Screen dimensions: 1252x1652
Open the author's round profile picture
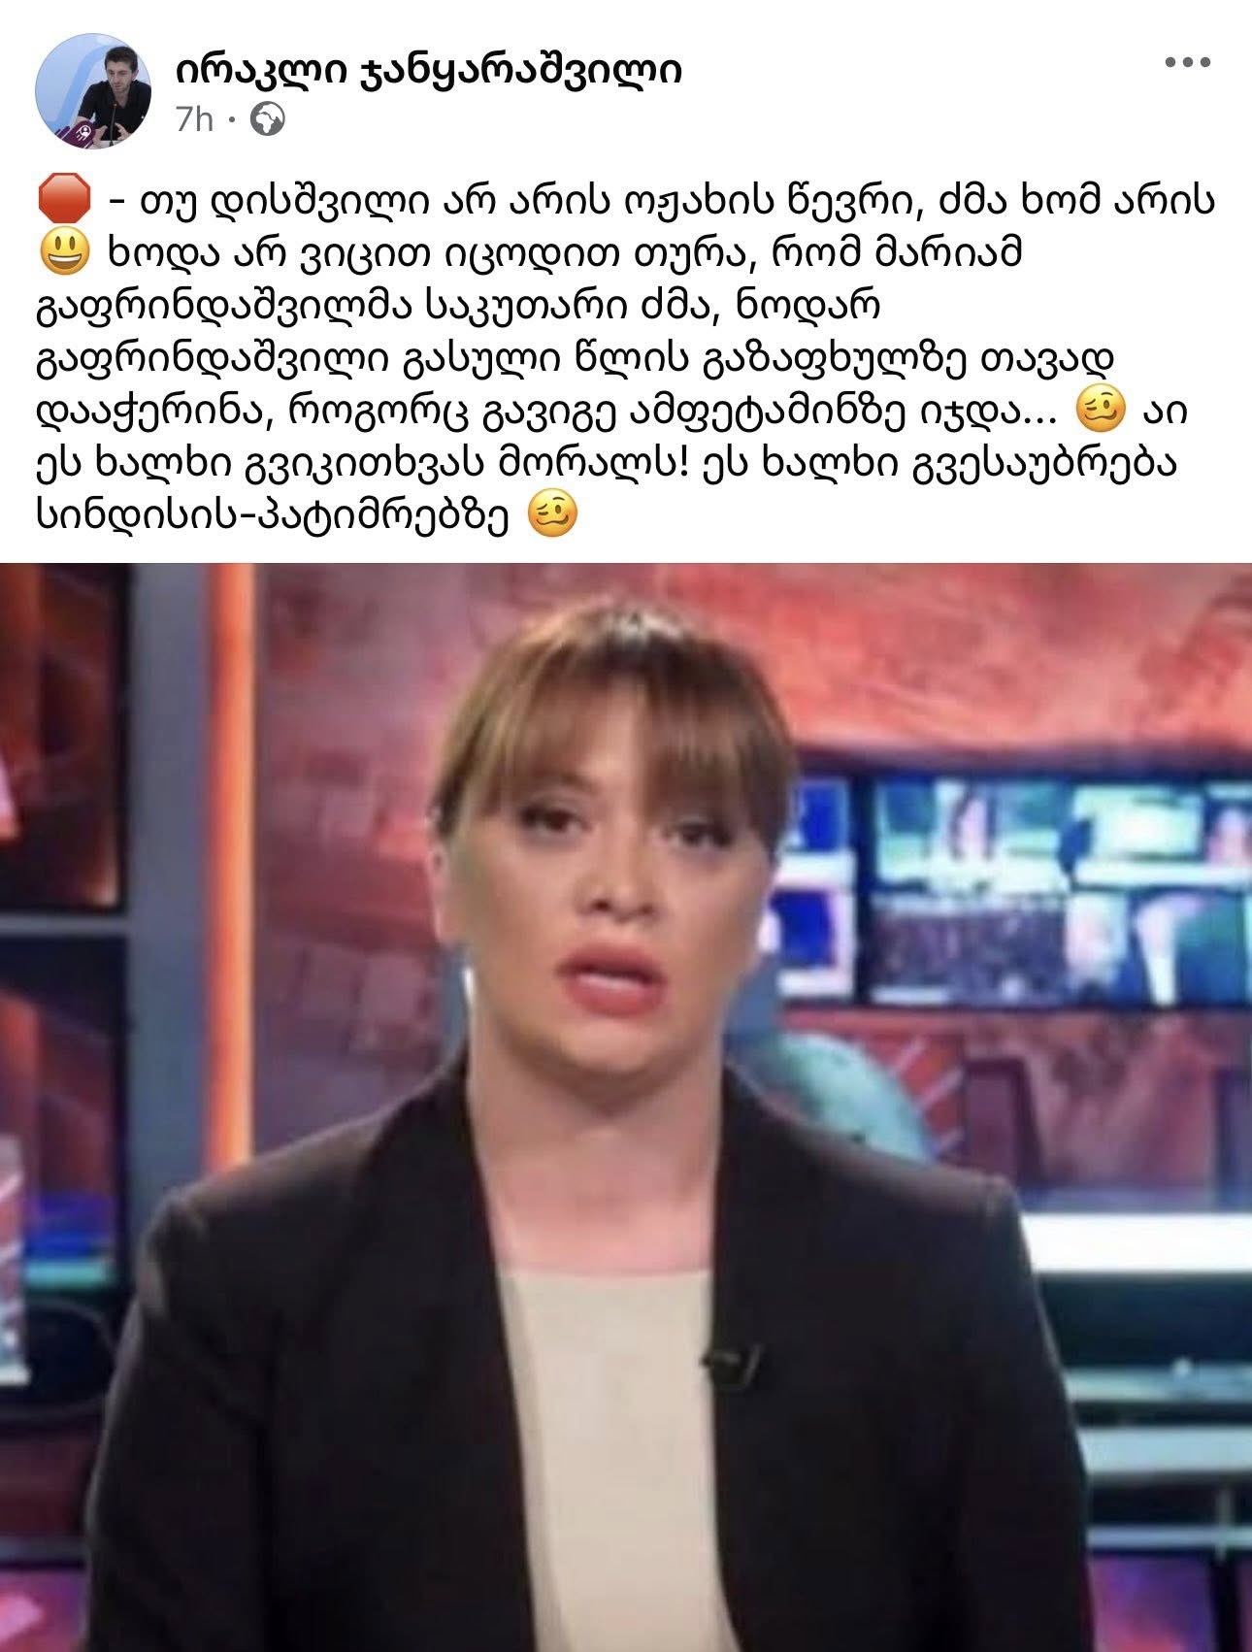tap(94, 90)
